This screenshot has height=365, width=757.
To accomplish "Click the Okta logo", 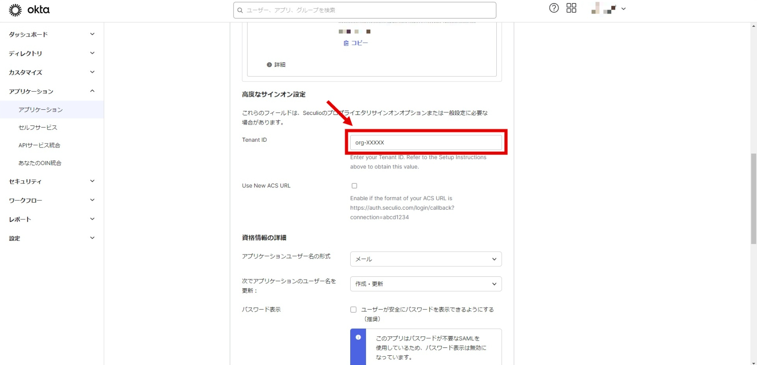I will pos(29,10).
